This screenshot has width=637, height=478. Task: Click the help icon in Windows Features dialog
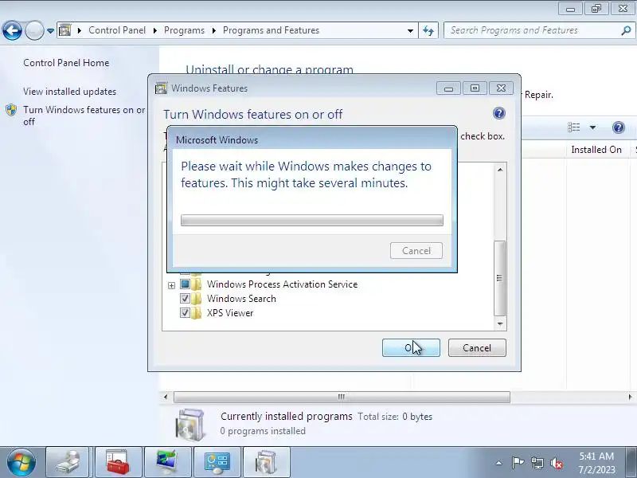point(499,113)
